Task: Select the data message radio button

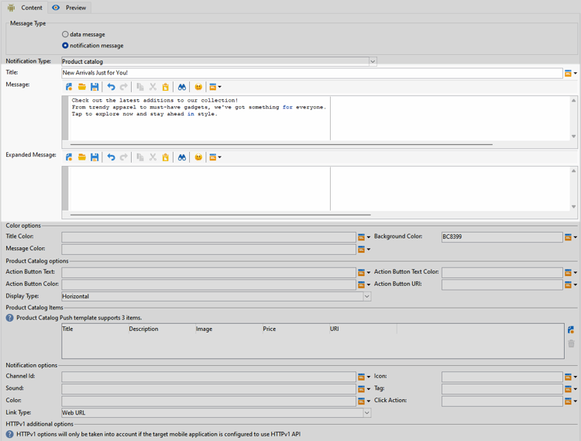Action: [65, 34]
